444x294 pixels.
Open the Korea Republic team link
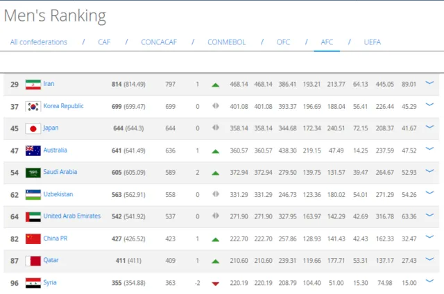(63, 106)
